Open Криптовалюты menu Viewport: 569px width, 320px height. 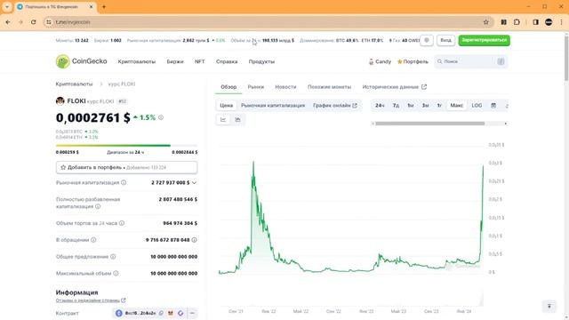coord(137,61)
